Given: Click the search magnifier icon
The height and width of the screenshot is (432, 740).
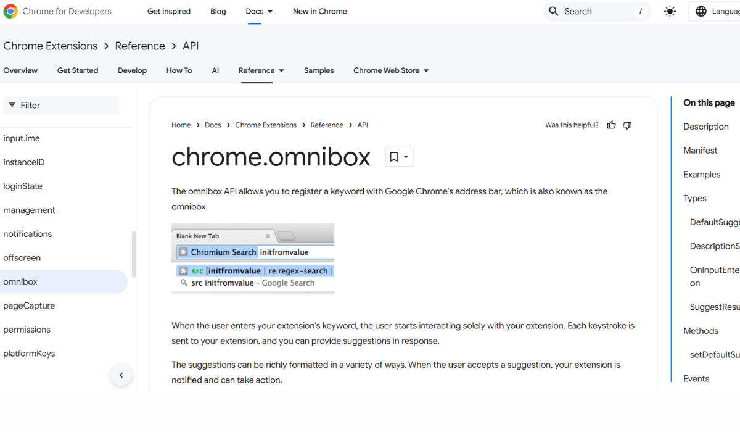Looking at the screenshot, I should pyautogui.click(x=554, y=11).
